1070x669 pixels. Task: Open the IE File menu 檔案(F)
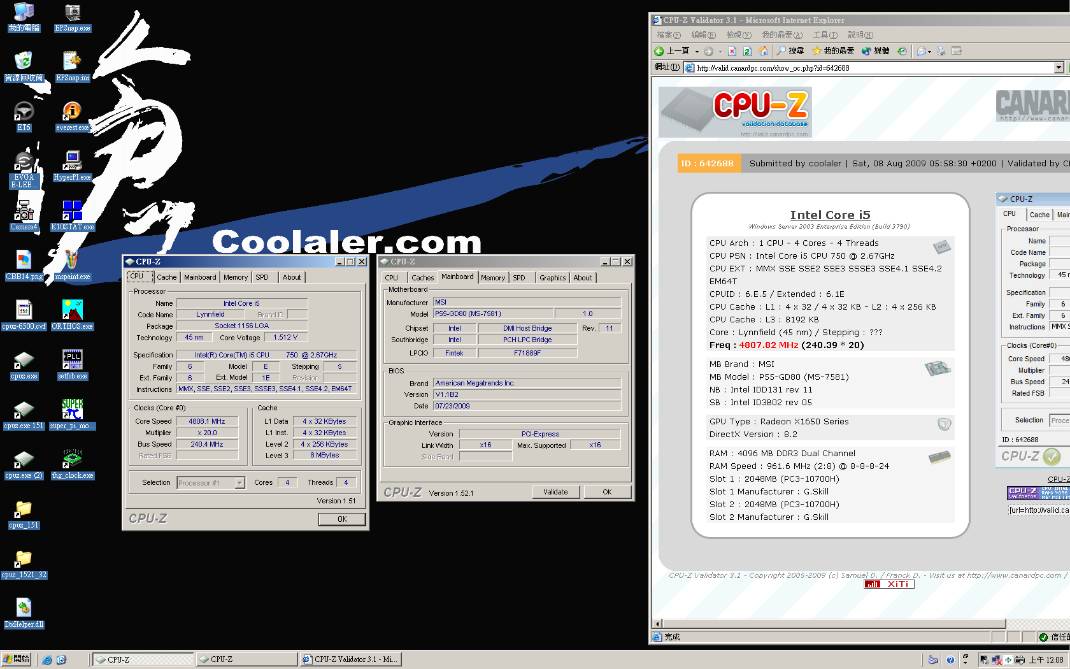tap(669, 35)
